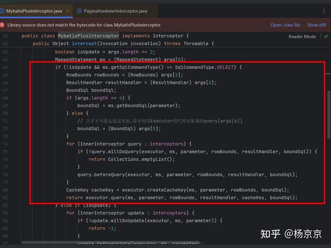The width and height of the screenshot is (331, 248).
Task: Click the red error icon in the notification banner
Action: [x=3, y=25]
